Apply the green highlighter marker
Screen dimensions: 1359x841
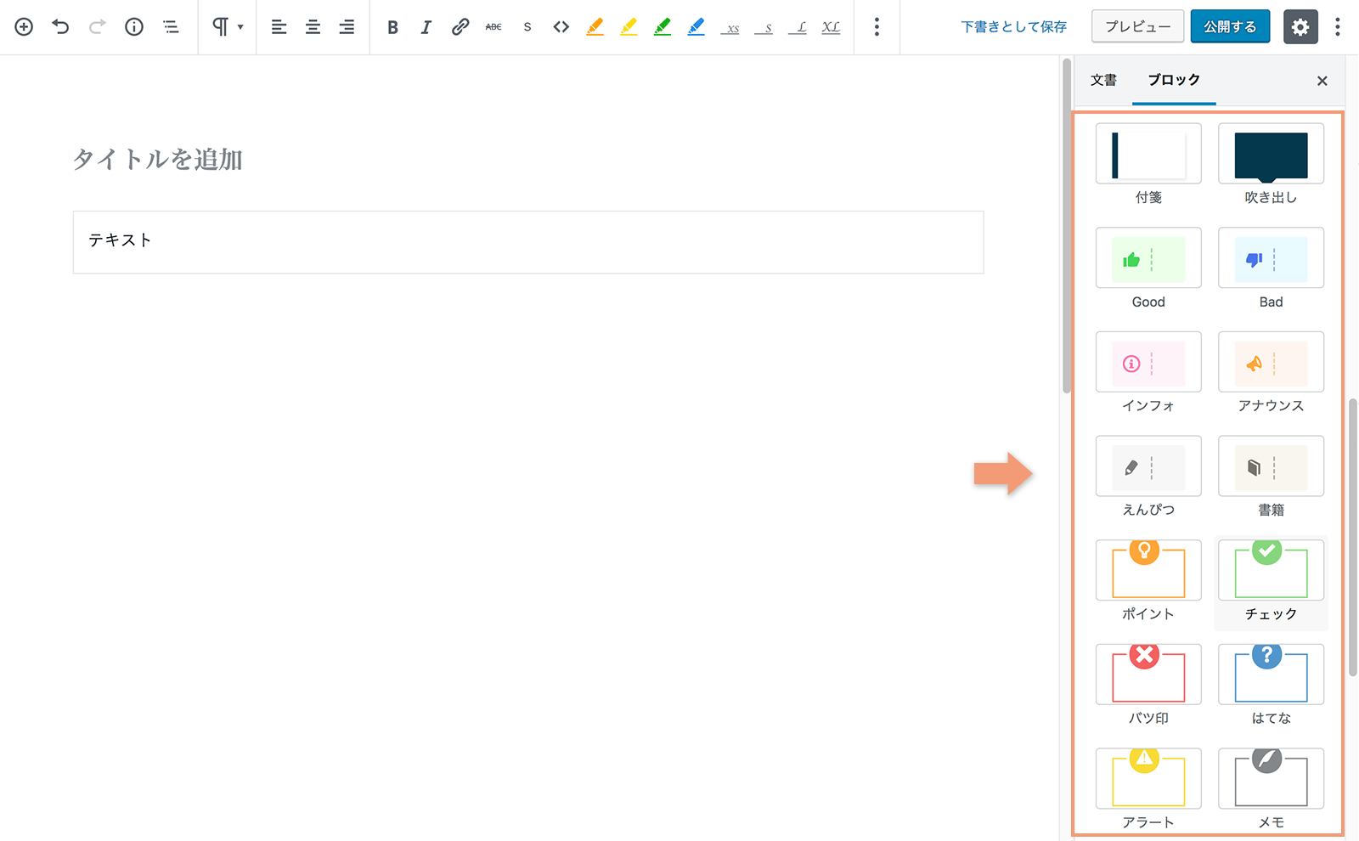(x=663, y=27)
